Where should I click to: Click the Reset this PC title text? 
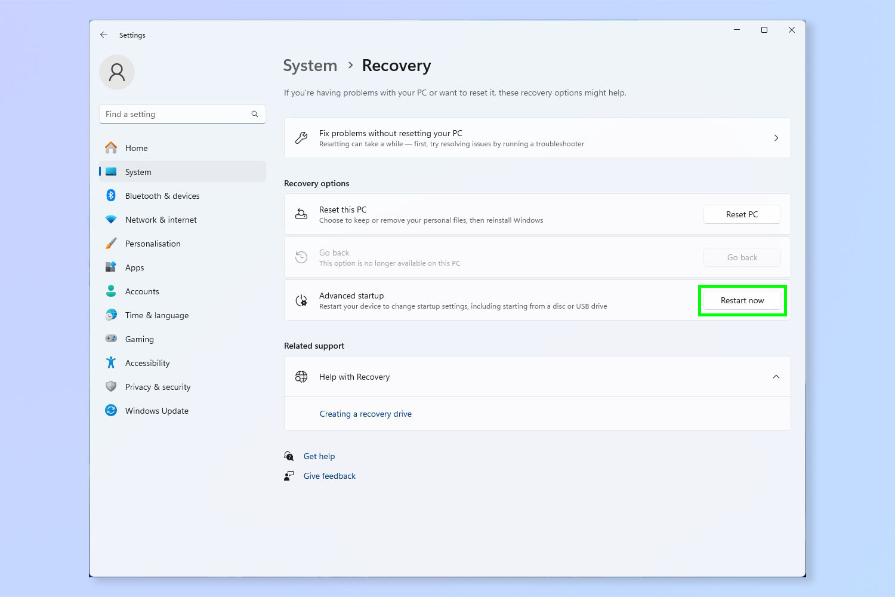point(343,210)
